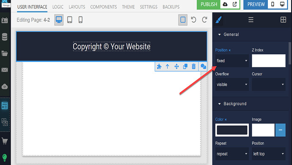
Task: Open the users sidebar icon
Action: tap(5, 20)
